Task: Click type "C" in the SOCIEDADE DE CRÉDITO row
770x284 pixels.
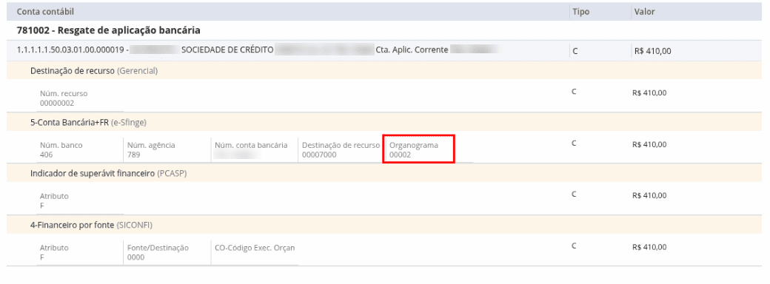Action: coord(575,51)
